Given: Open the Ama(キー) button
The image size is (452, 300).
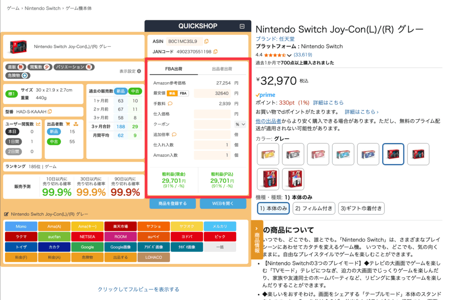Looking at the screenshot, I should tap(87, 227).
